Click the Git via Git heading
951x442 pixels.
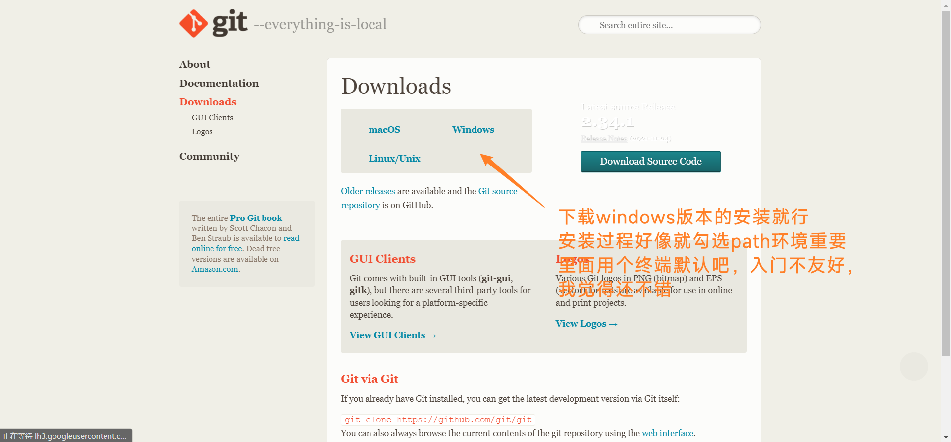pos(370,379)
